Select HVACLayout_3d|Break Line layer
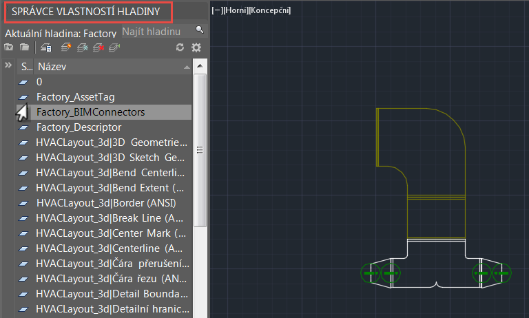The width and height of the screenshot is (529, 318). [110, 218]
